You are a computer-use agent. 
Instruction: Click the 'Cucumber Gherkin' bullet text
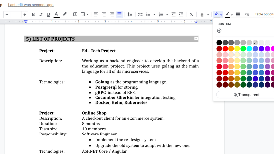pyautogui.click(x=114, y=97)
